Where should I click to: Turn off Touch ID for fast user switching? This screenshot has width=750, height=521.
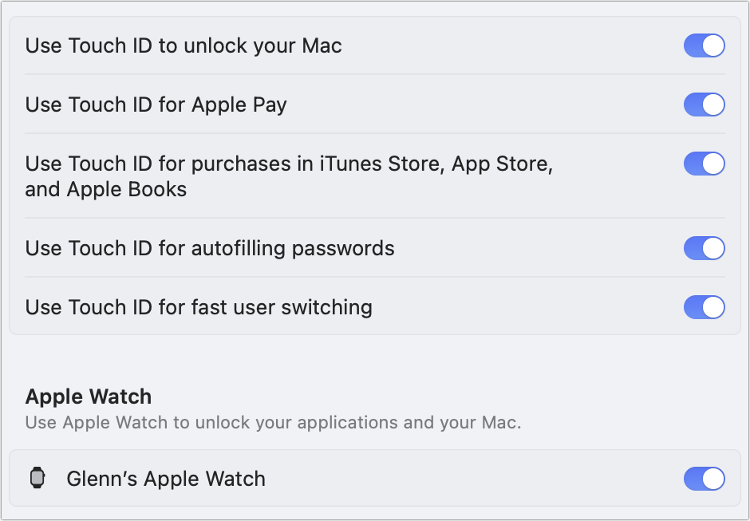click(x=704, y=307)
